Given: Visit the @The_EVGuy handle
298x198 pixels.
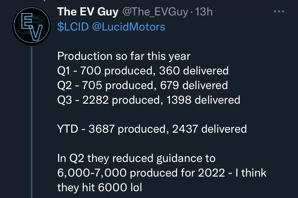Looking at the screenshot, I should [x=155, y=12].
